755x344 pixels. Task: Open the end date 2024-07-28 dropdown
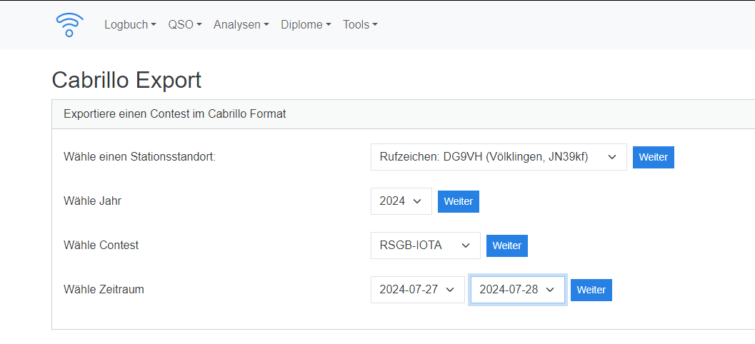click(x=517, y=290)
